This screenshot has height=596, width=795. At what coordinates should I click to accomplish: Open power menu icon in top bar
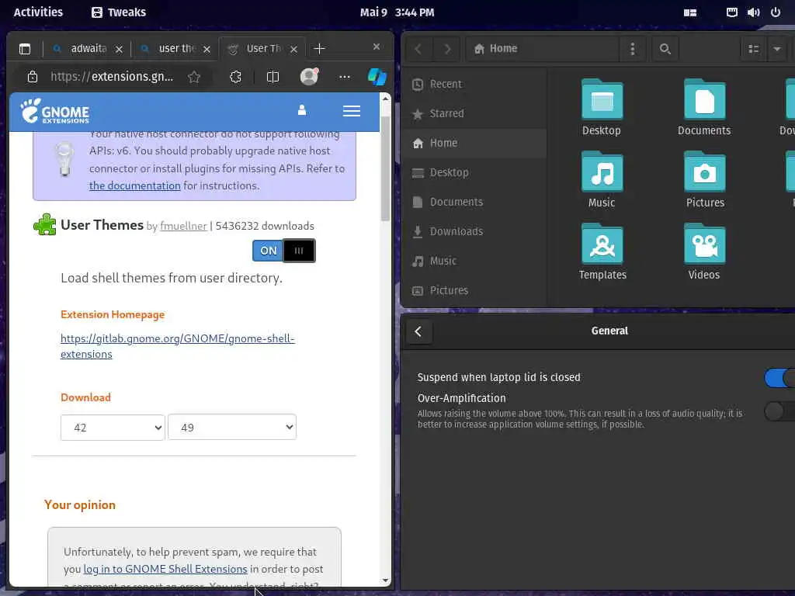pos(776,12)
